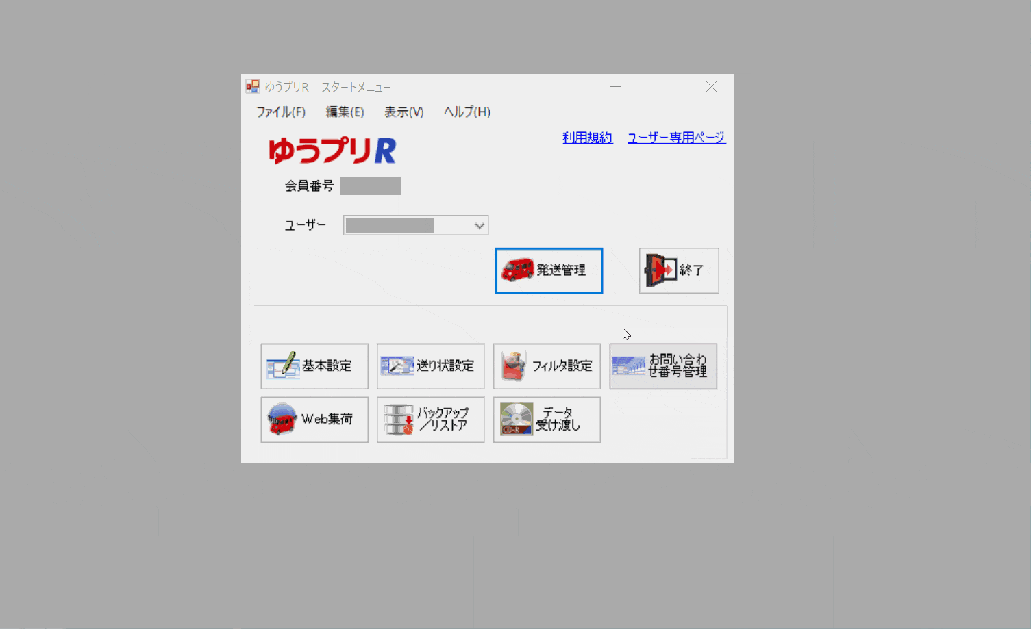Open the ファイル(F) menu
Screen dimensions: 1031x629
pyautogui.click(x=281, y=112)
